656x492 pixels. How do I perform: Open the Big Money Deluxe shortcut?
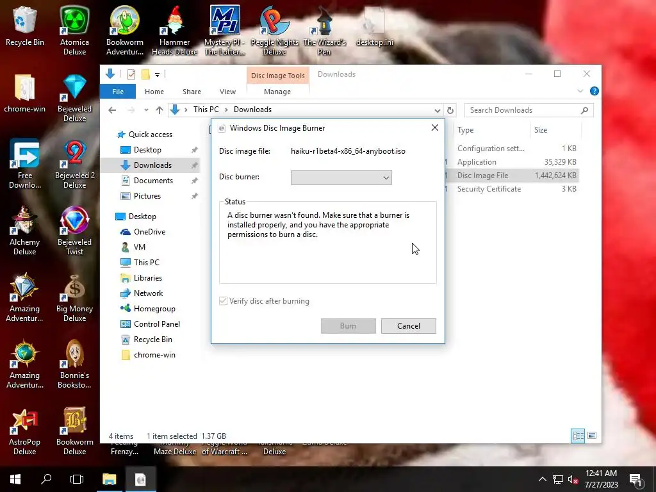point(74,297)
